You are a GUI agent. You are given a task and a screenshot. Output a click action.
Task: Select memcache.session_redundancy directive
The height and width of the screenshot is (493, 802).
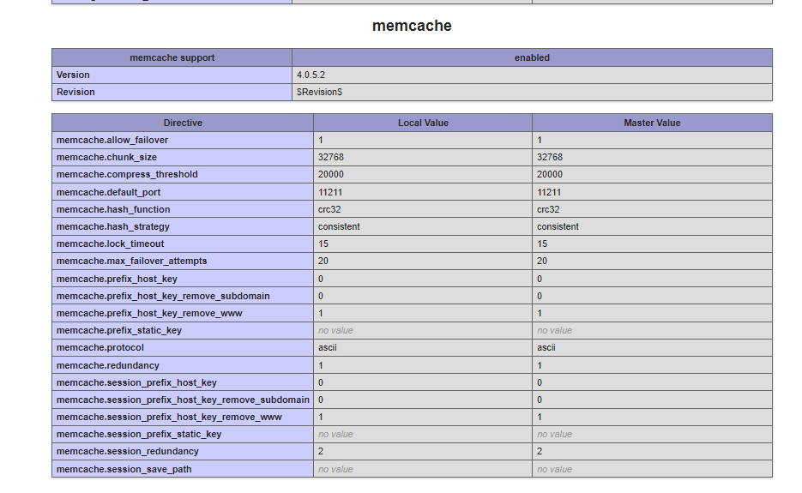pyautogui.click(x=127, y=452)
